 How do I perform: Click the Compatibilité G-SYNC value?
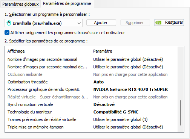coord(116,112)
